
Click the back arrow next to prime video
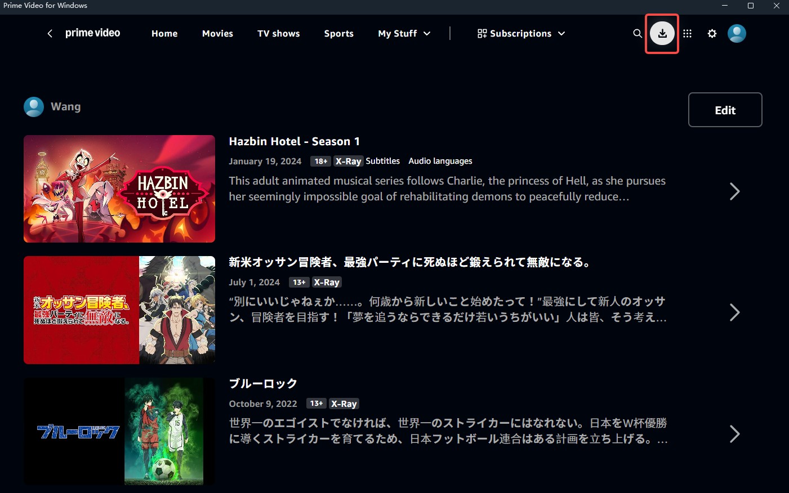(49, 34)
